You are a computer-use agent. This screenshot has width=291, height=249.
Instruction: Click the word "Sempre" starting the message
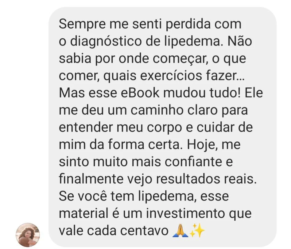pos(82,24)
